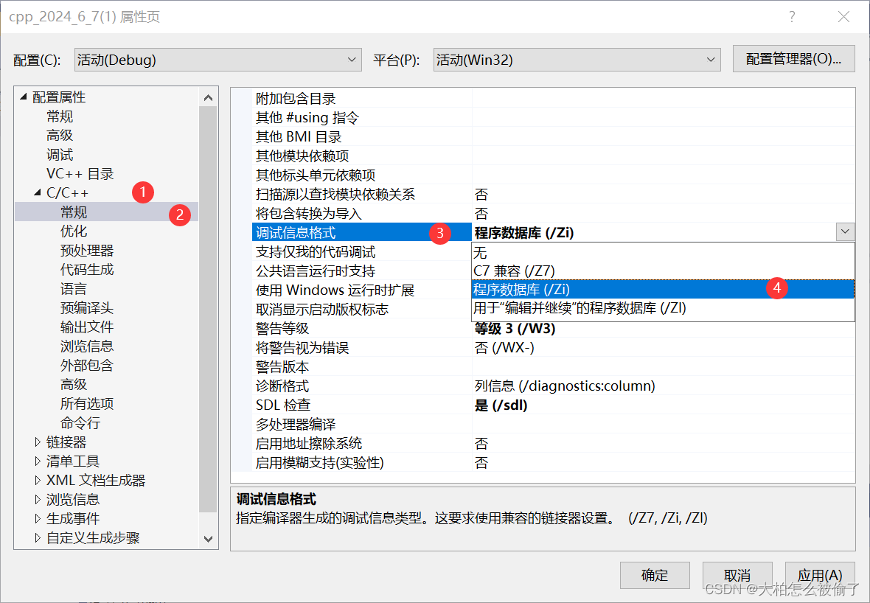Select the 预处理器 tree item
The height and width of the screenshot is (603, 870).
coord(86,250)
